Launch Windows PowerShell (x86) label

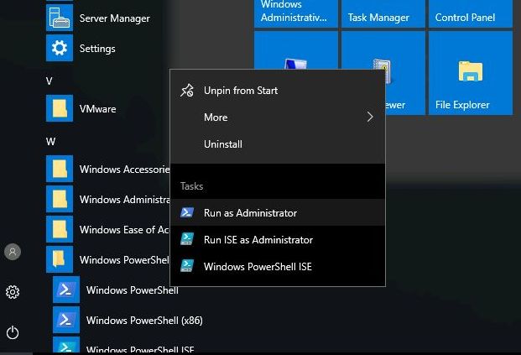click(144, 321)
